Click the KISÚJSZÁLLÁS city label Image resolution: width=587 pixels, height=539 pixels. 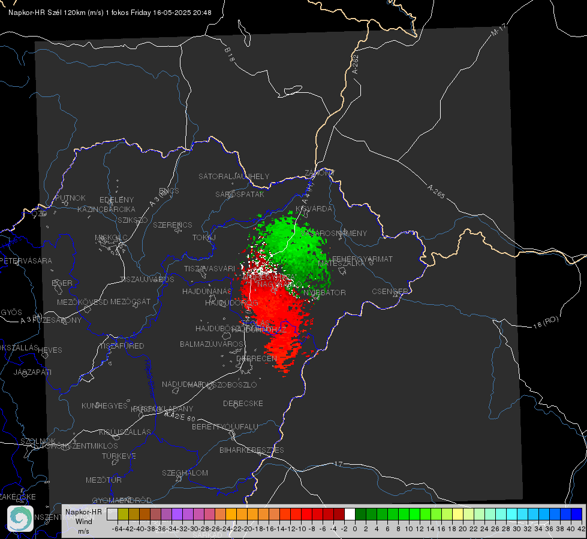[x=125, y=432]
